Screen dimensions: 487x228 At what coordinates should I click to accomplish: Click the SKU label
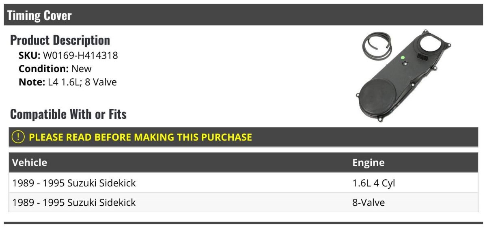29,55
